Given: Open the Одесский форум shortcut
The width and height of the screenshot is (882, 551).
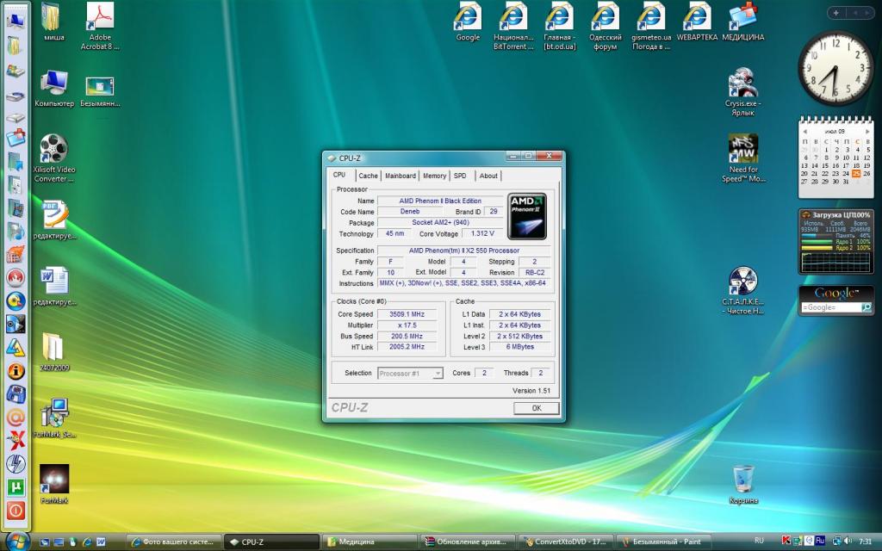Looking at the screenshot, I should 605,26.
